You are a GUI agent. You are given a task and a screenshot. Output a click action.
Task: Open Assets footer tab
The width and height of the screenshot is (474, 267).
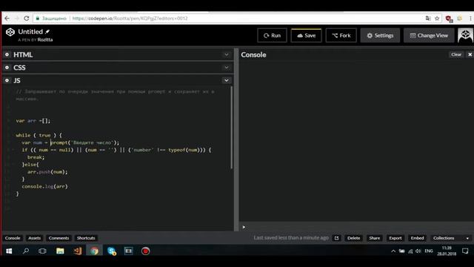(35, 238)
